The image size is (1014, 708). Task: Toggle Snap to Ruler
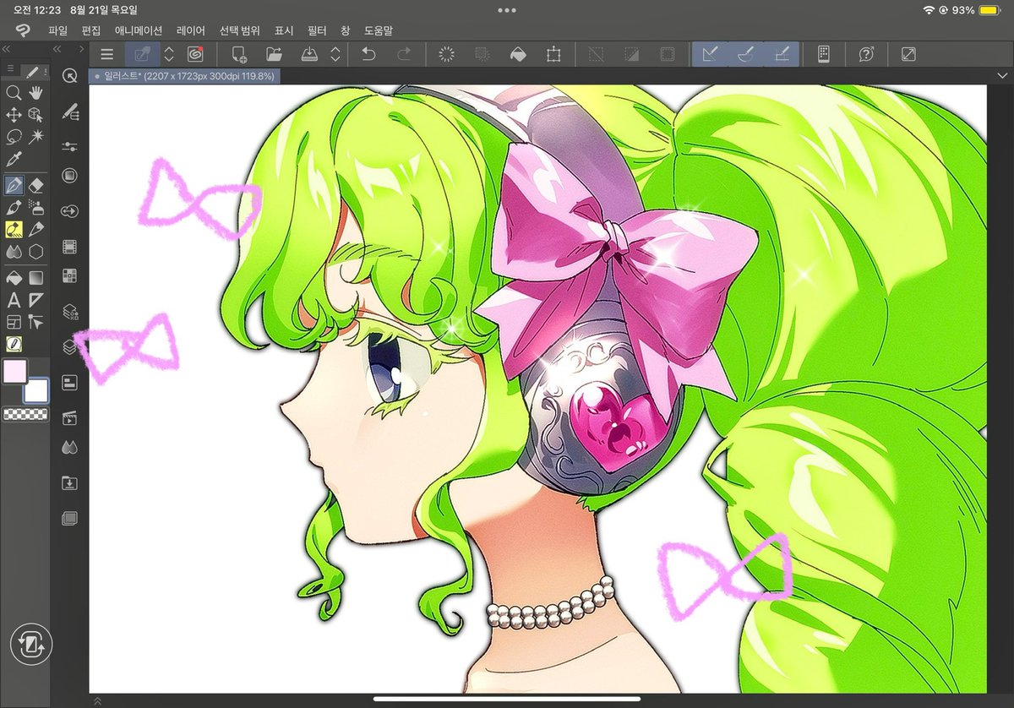pos(710,54)
